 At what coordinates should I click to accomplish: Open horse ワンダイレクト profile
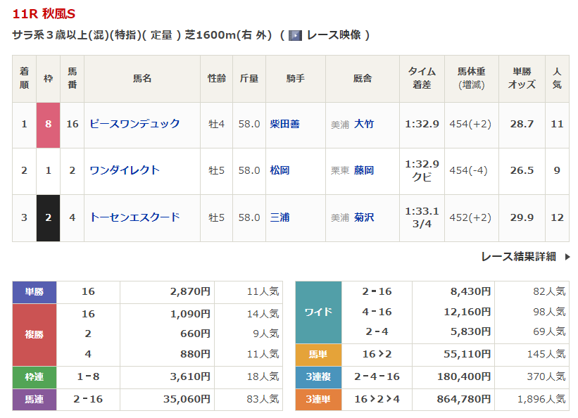pyautogui.click(x=125, y=170)
